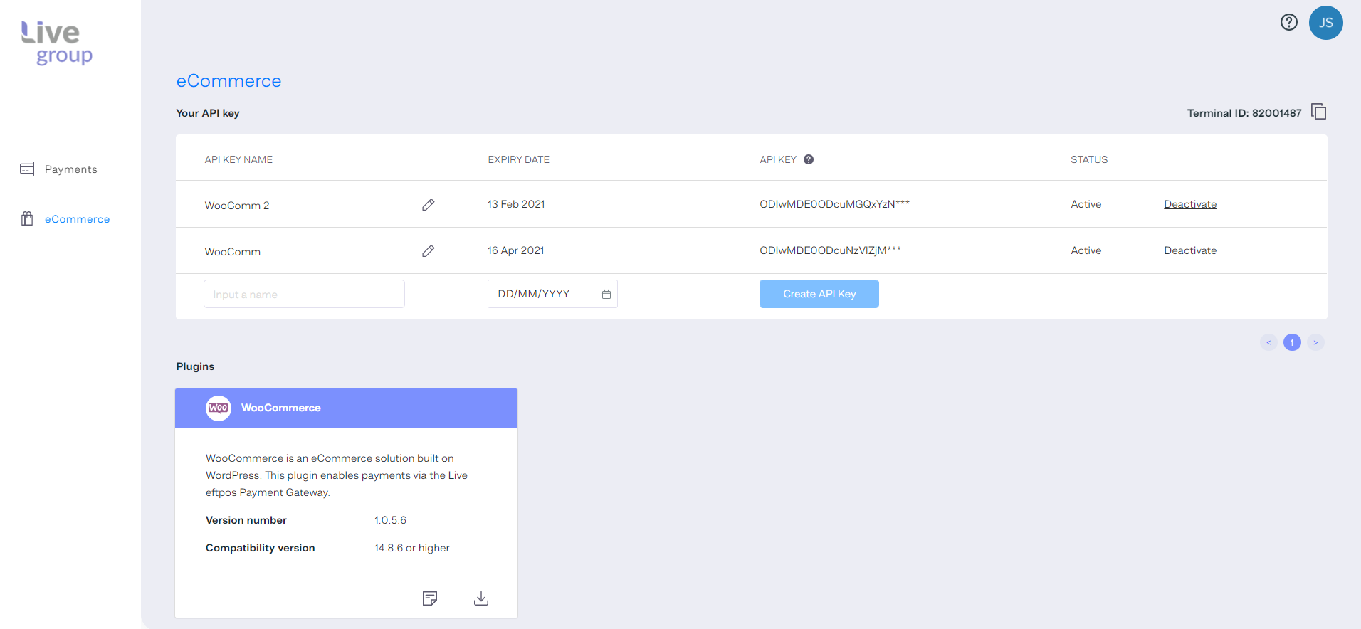Select eCommerce in the sidebar
Screen dimensions: 1361x629
pos(77,219)
